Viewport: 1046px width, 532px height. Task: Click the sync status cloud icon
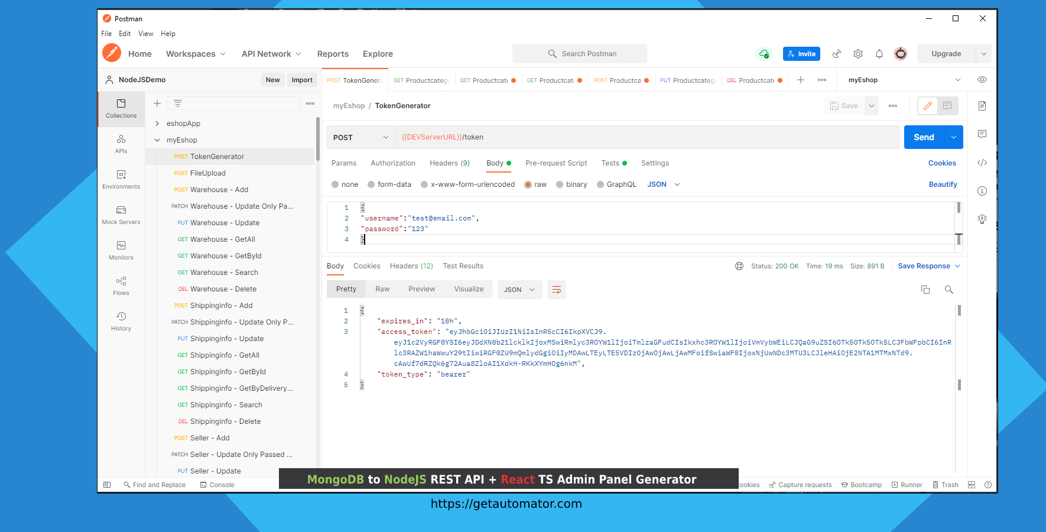point(764,54)
